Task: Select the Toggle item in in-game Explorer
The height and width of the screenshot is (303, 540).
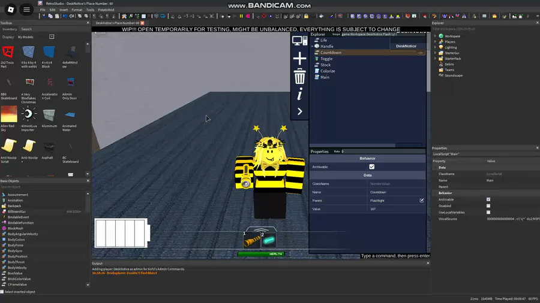Action: (x=326, y=59)
